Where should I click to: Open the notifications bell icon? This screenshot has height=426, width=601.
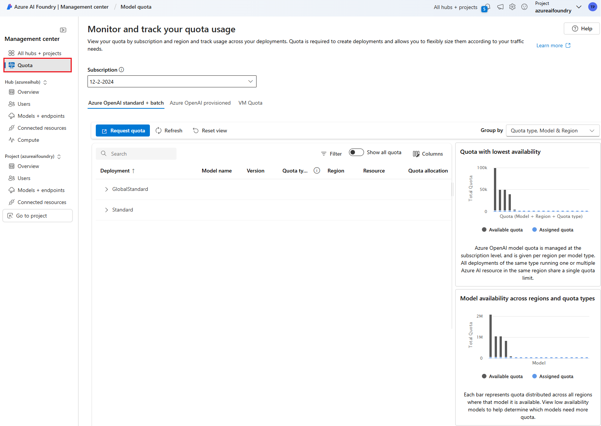pos(487,7)
